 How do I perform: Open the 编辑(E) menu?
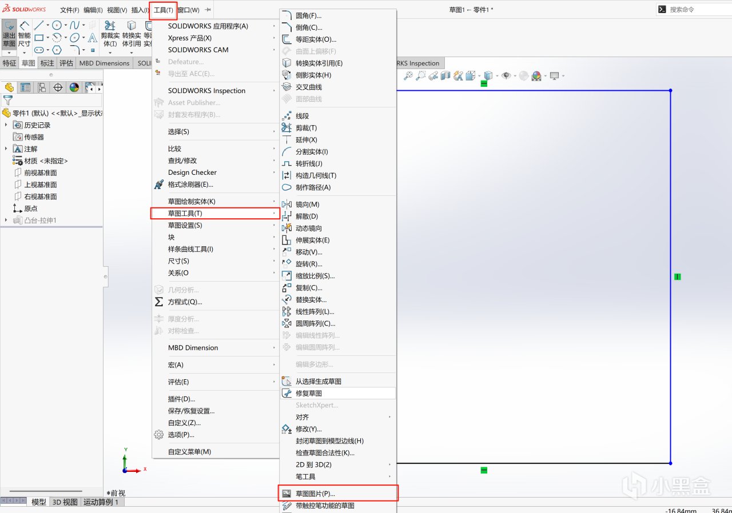(93, 10)
